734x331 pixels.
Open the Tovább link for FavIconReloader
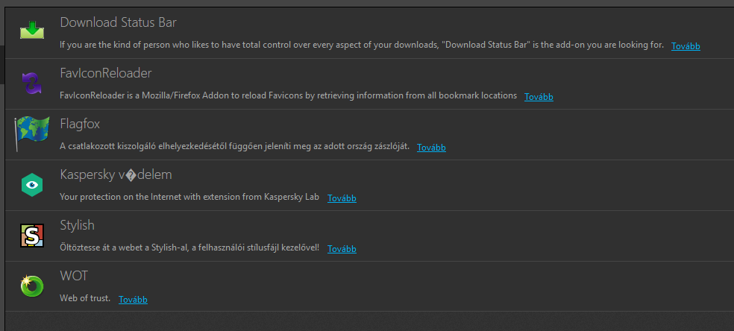point(539,96)
